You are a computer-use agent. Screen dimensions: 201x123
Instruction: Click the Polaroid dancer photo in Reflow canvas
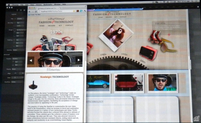pos(116,35)
